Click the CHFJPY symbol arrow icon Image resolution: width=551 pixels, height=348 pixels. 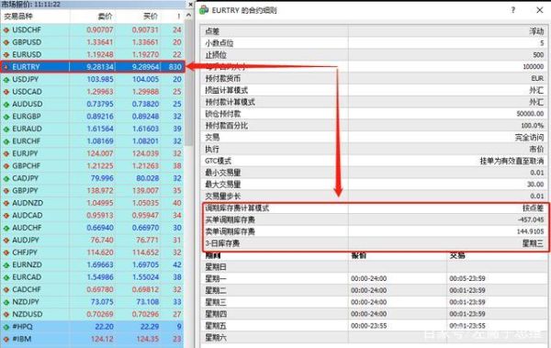(6, 253)
